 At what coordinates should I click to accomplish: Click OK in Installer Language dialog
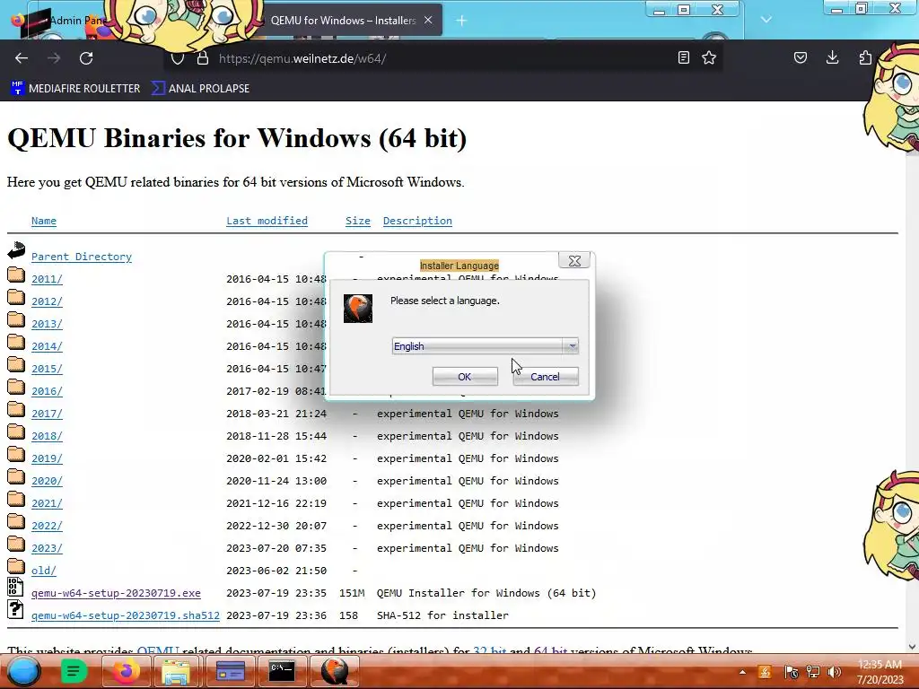click(x=465, y=377)
